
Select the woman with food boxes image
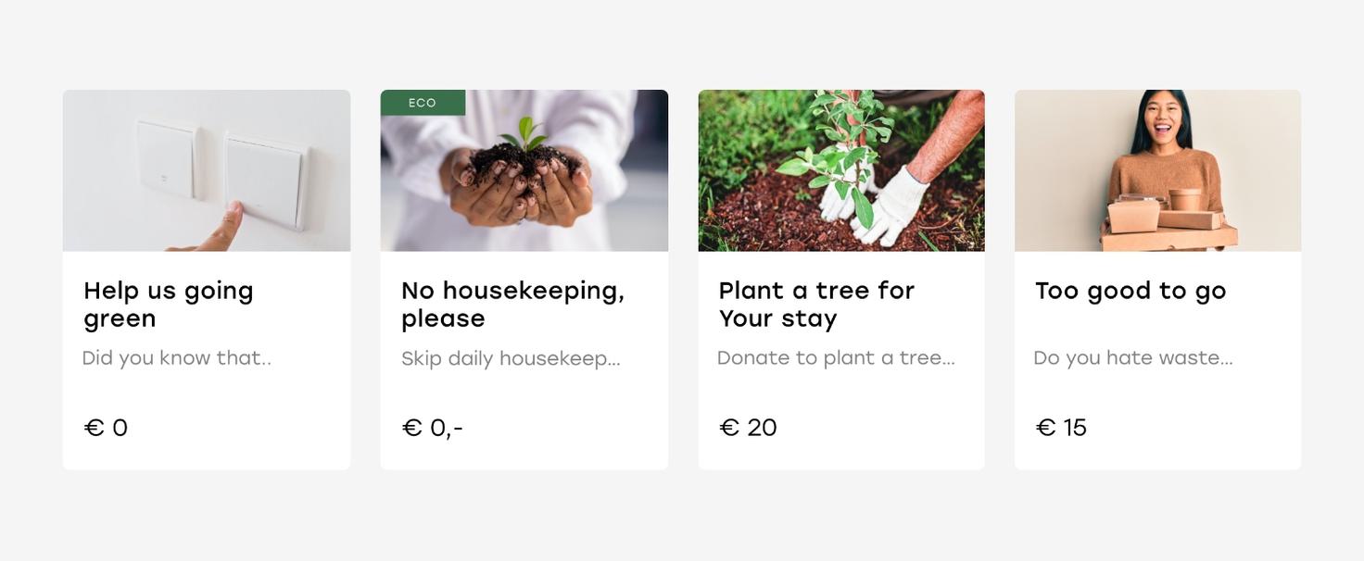(1158, 170)
